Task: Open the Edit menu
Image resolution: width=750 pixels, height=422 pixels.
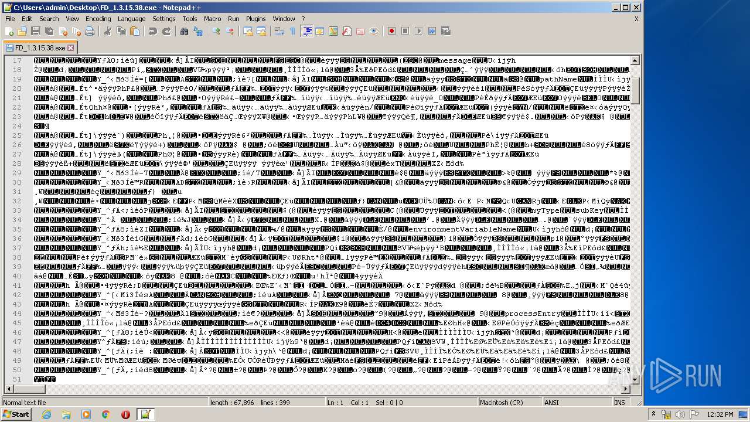Action: [x=27, y=19]
